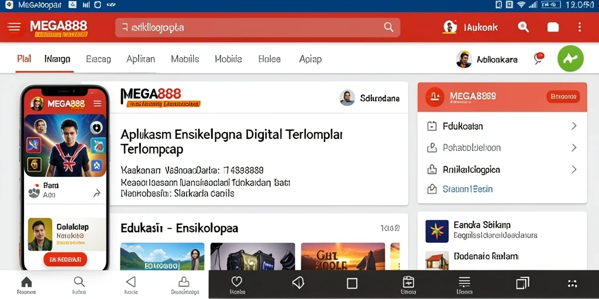
Task: Open the white folder icon in header
Action: click(553, 27)
